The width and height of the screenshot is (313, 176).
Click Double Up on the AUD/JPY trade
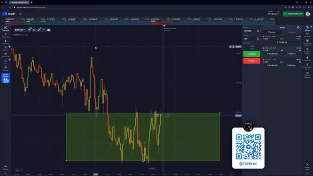pyautogui.click(x=282, y=43)
